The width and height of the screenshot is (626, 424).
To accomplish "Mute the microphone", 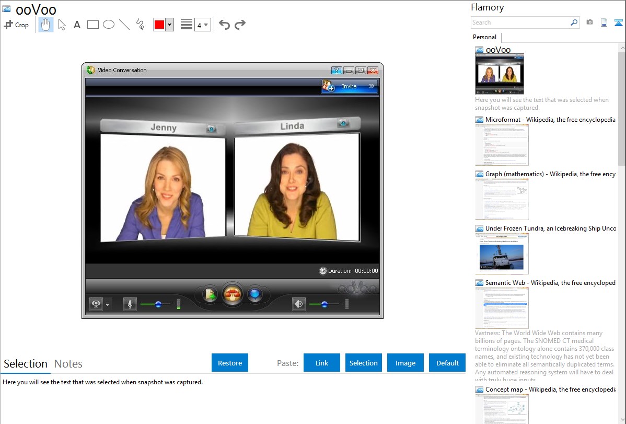I will (130, 304).
